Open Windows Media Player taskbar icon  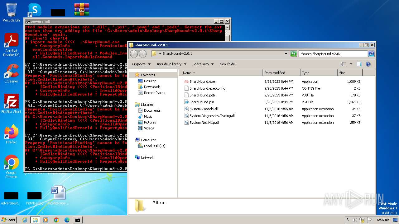(46, 220)
